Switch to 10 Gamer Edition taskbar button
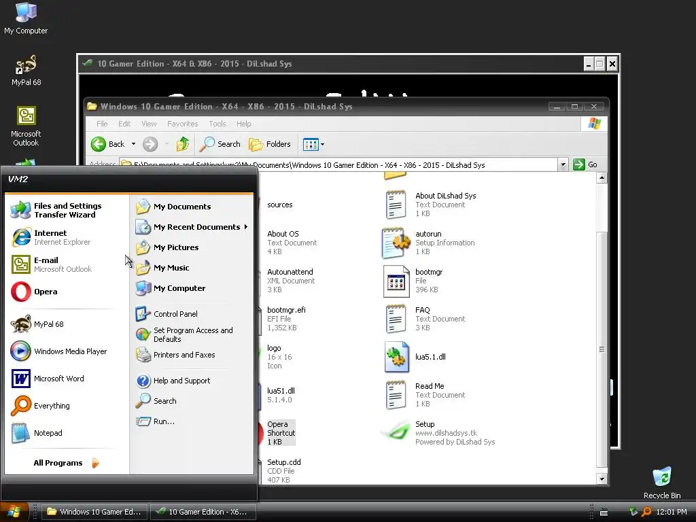Screen dimensions: 696x522 click(203, 512)
